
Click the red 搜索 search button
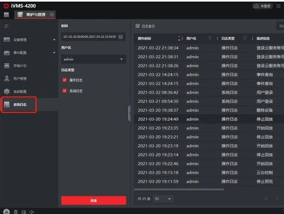[94, 200]
